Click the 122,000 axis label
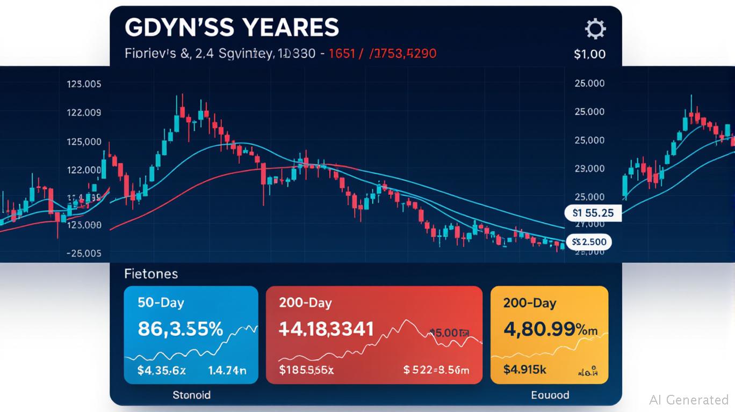 click(x=84, y=170)
